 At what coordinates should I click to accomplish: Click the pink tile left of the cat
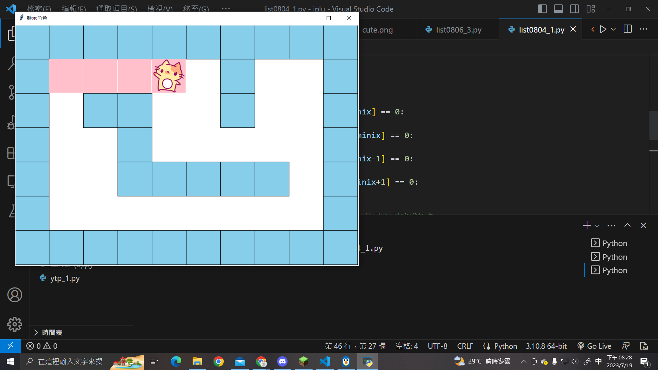(134, 76)
